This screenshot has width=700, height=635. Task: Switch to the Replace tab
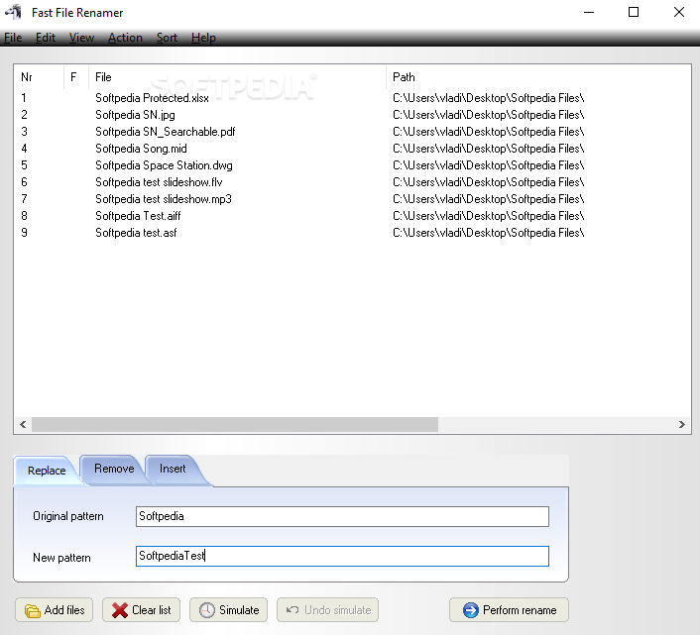47,471
